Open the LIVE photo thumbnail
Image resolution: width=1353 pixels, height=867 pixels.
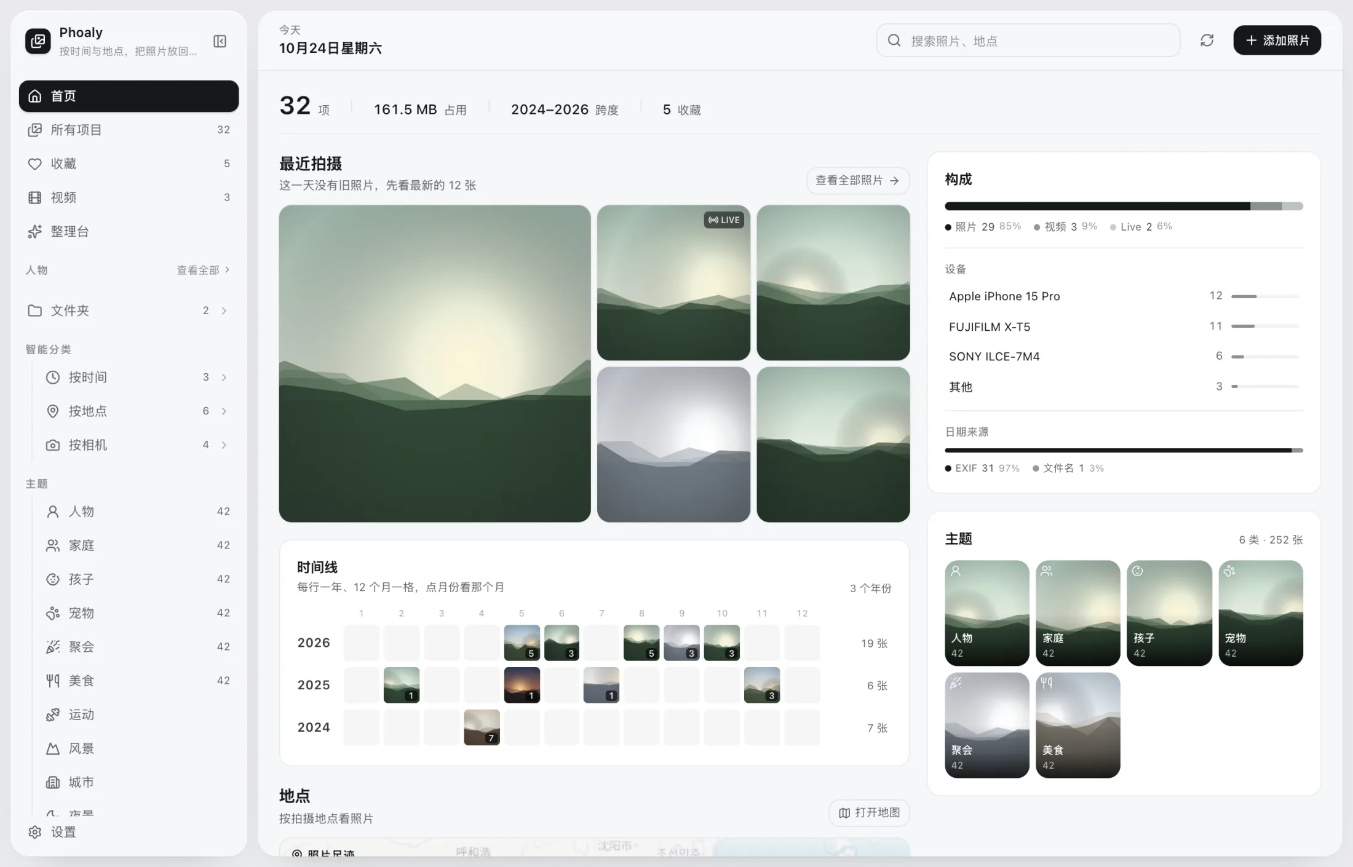pyautogui.click(x=673, y=283)
